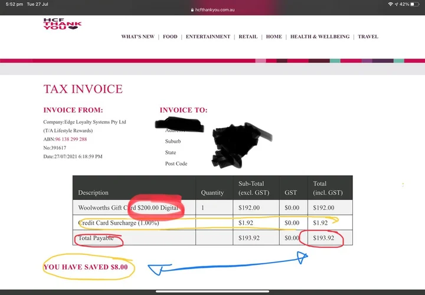Click the HCF Thank You logo
This screenshot has width=425, height=295.
point(62,24)
